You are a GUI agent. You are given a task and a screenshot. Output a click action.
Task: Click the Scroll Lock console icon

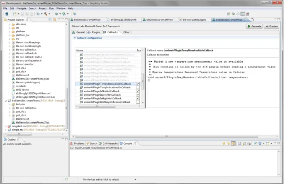tap(244, 143)
